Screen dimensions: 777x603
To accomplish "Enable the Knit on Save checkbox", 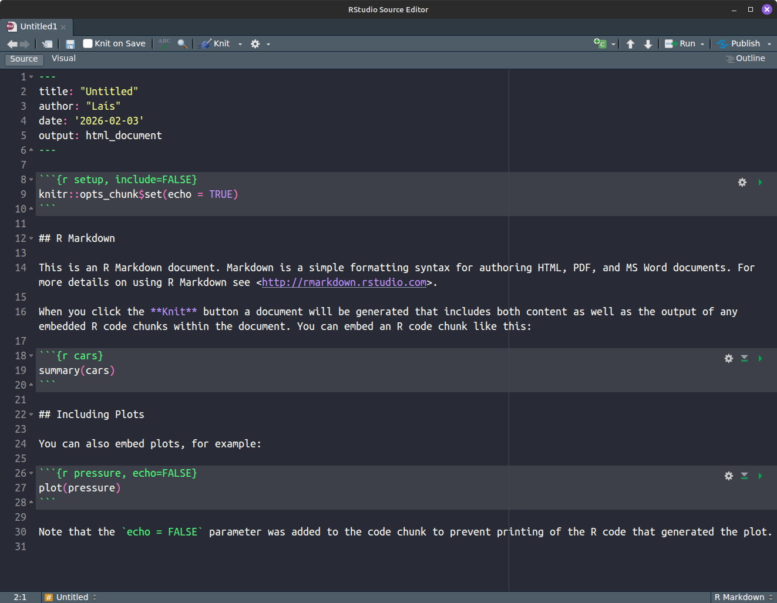I will tap(88, 43).
